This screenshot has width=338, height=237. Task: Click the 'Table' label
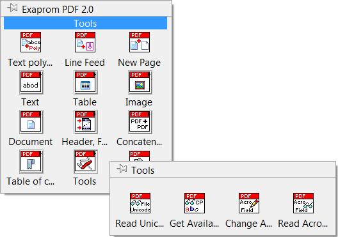[85, 102]
